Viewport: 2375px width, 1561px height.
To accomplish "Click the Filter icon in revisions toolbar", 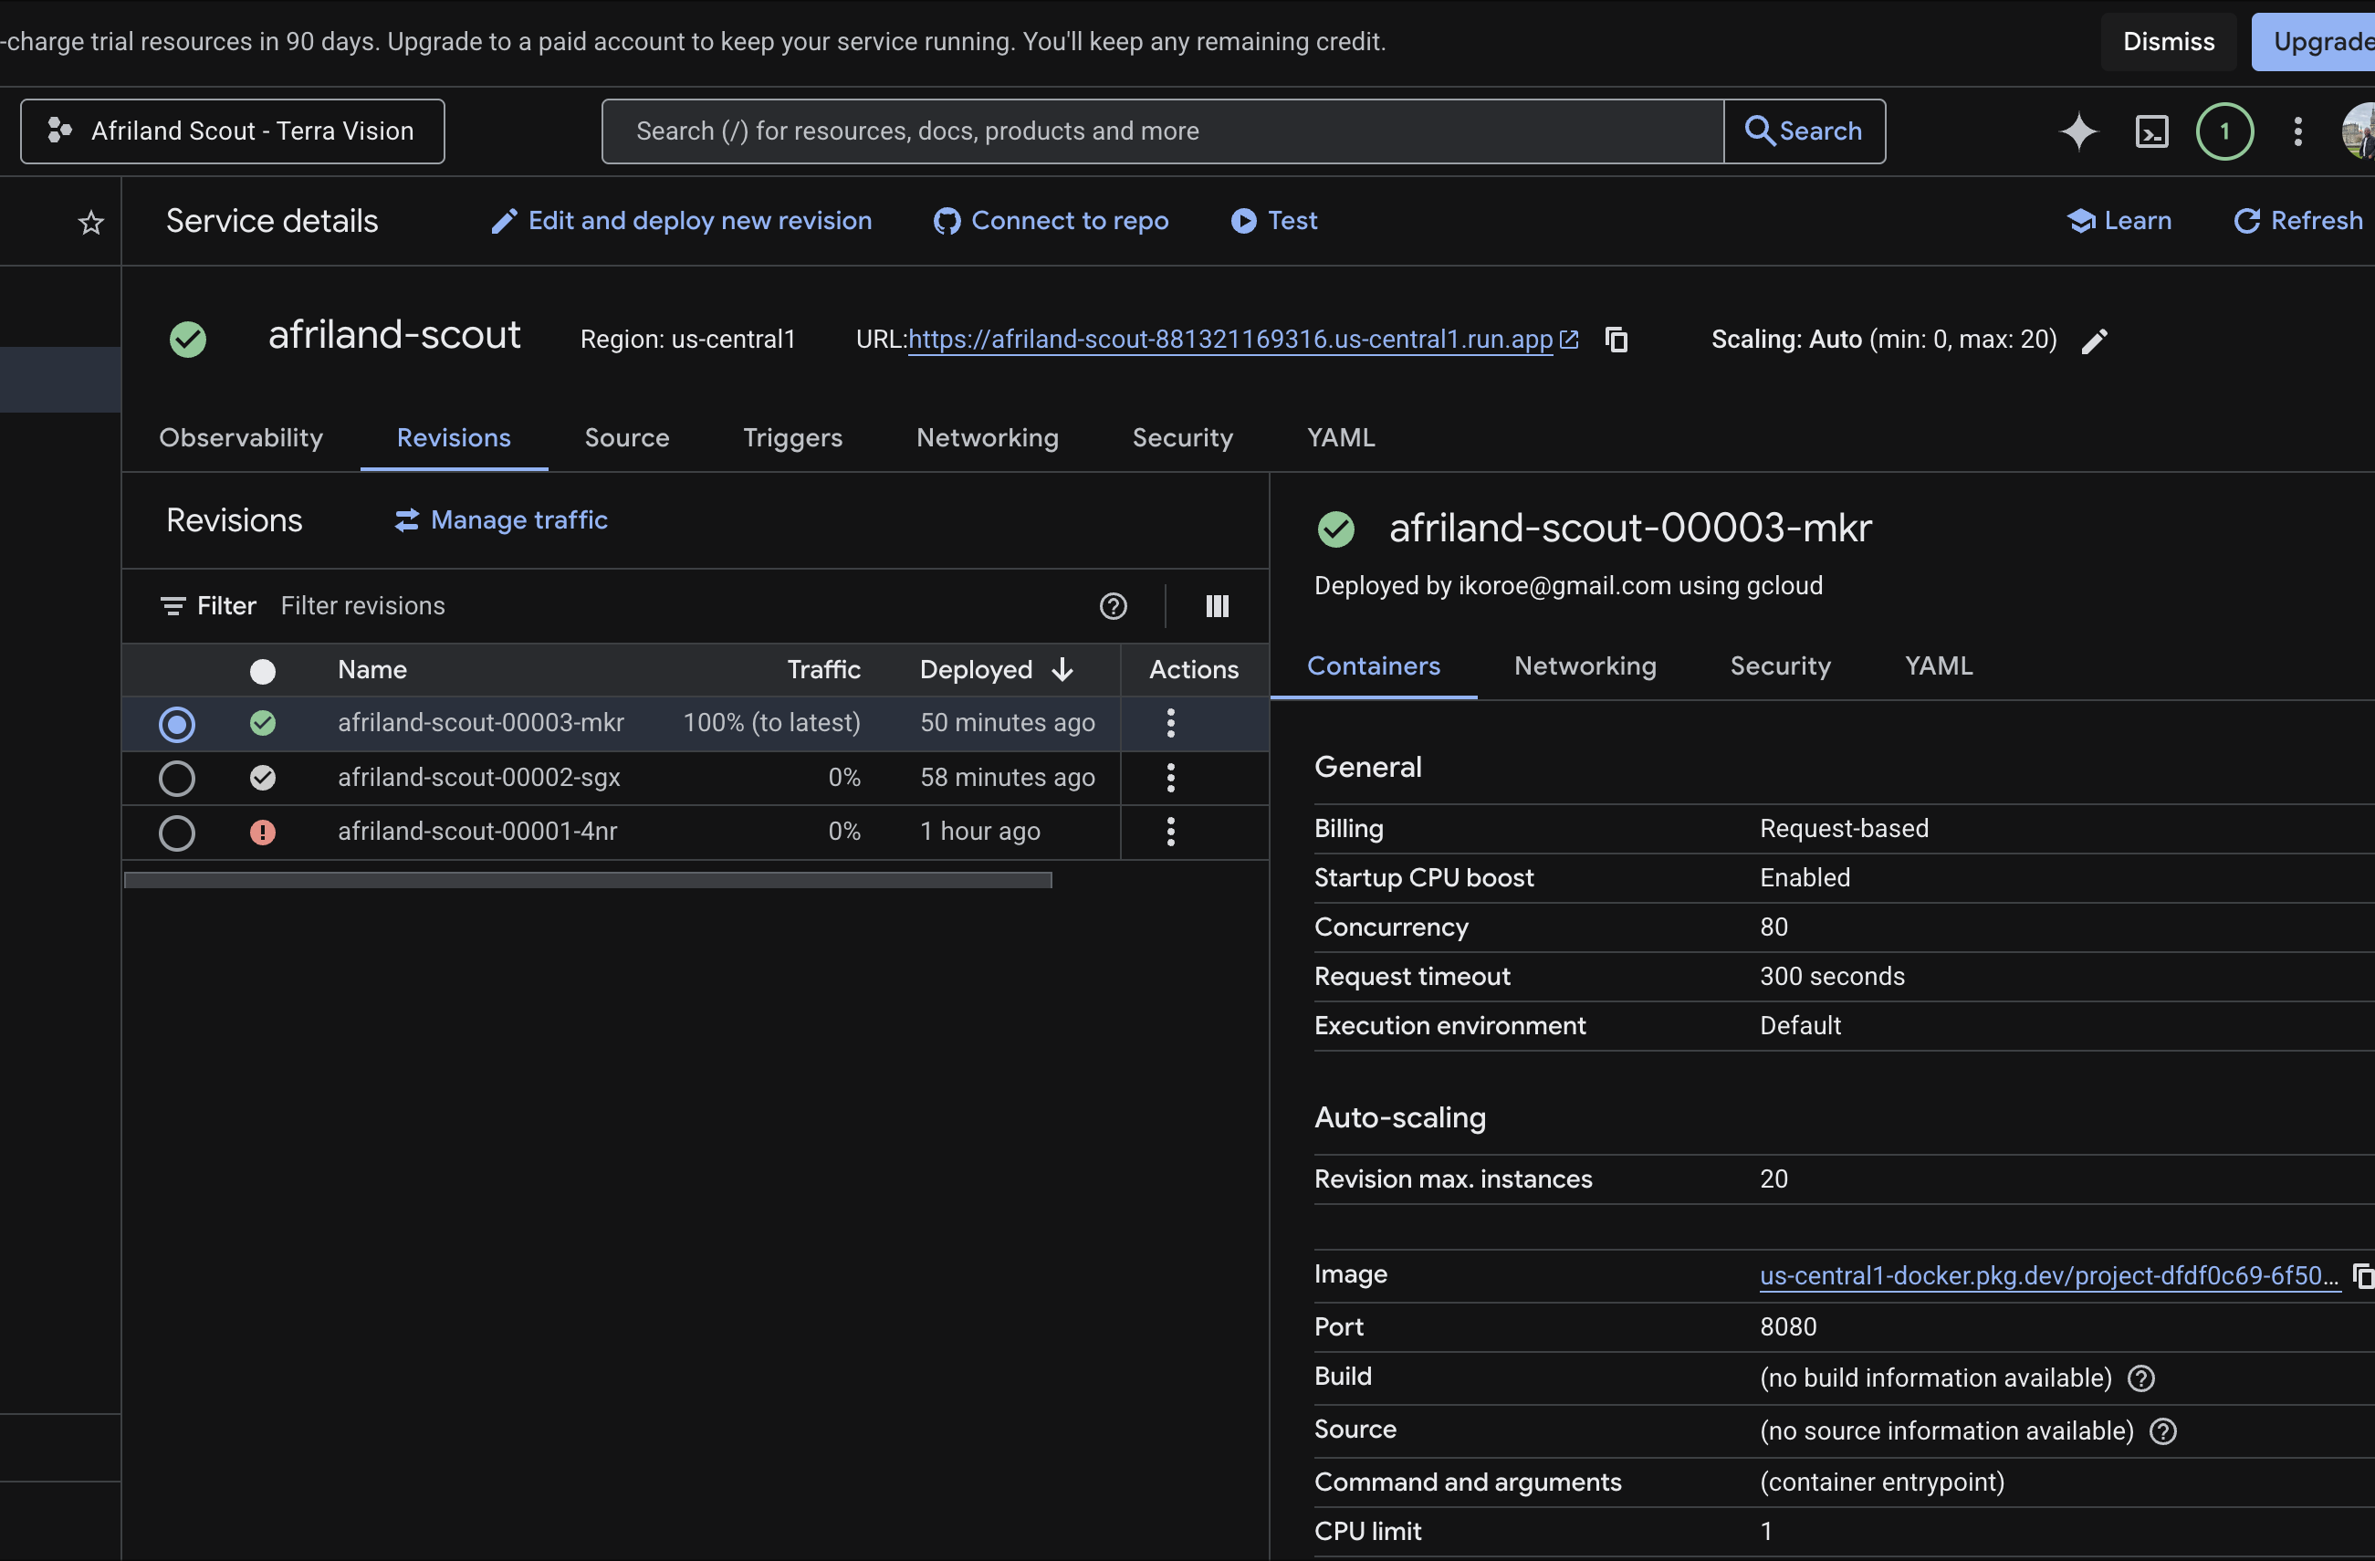I will 173,606.
